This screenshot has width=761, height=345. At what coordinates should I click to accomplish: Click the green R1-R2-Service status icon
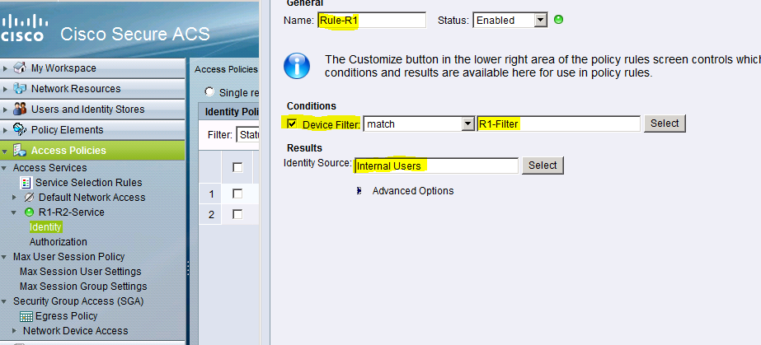pyautogui.click(x=29, y=212)
